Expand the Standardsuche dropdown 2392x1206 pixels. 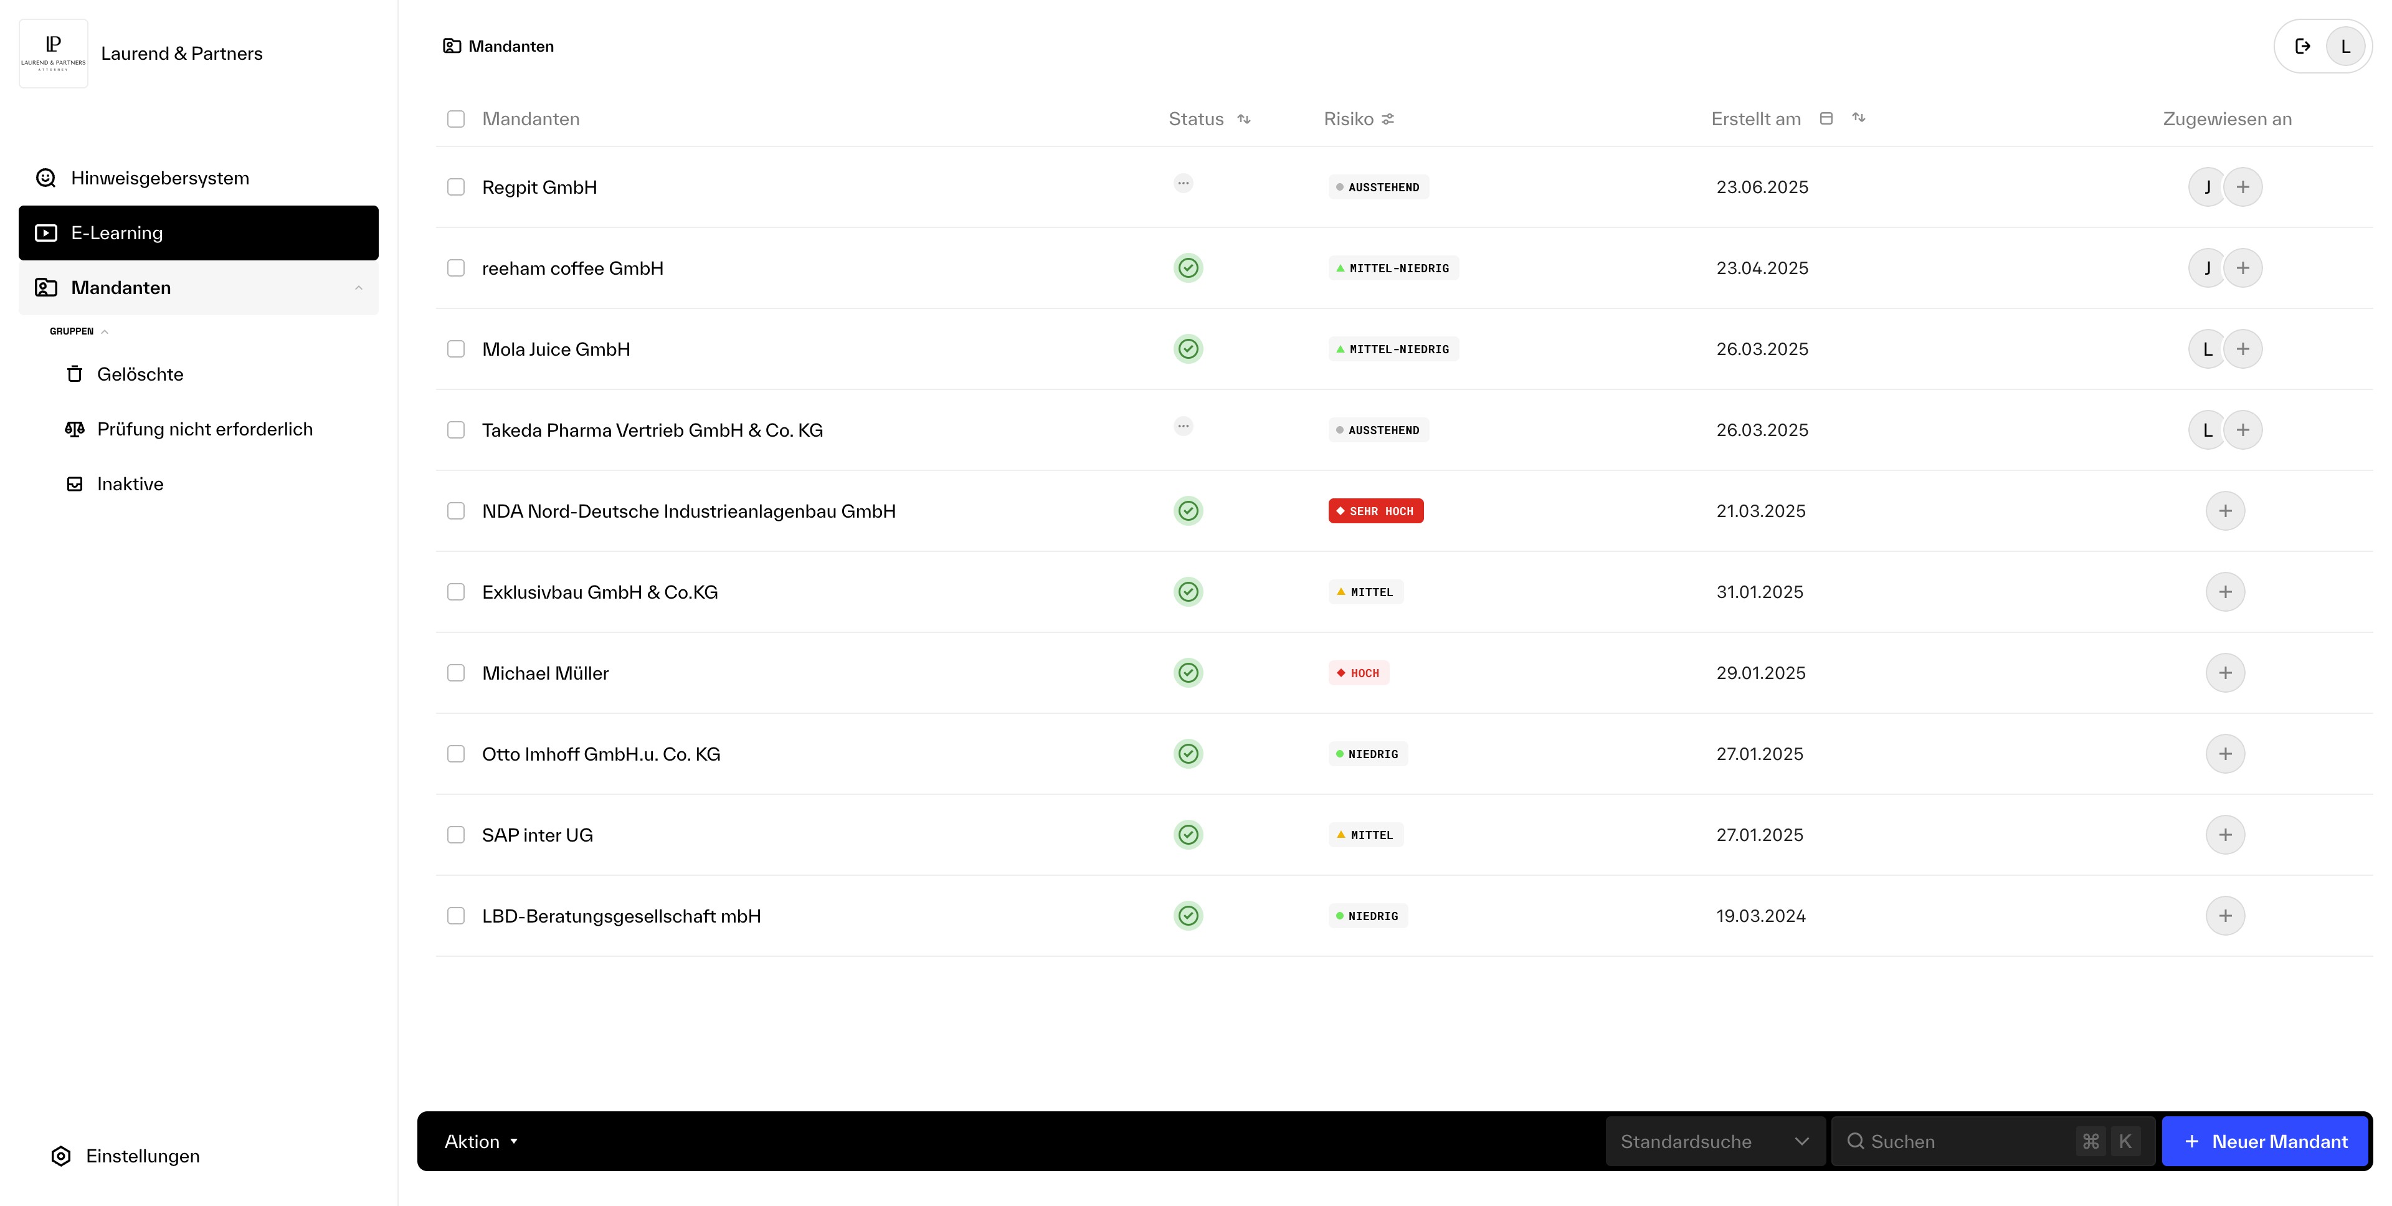point(1713,1141)
